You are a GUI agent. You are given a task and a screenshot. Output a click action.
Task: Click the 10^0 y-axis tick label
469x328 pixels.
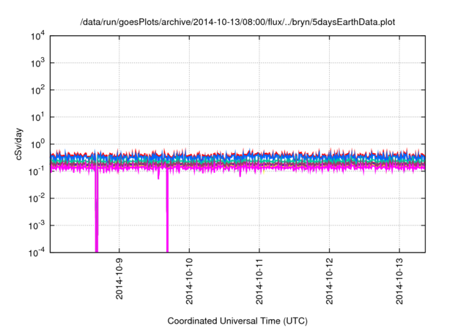[38, 144]
